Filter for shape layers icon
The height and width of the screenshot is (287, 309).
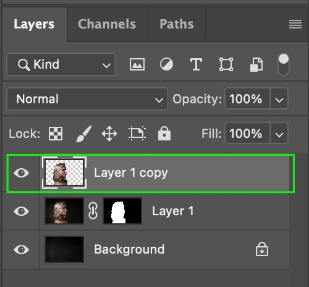click(226, 64)
